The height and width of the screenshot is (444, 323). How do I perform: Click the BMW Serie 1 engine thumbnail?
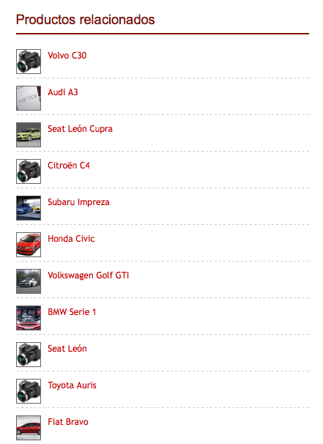(x=29, y=318)
